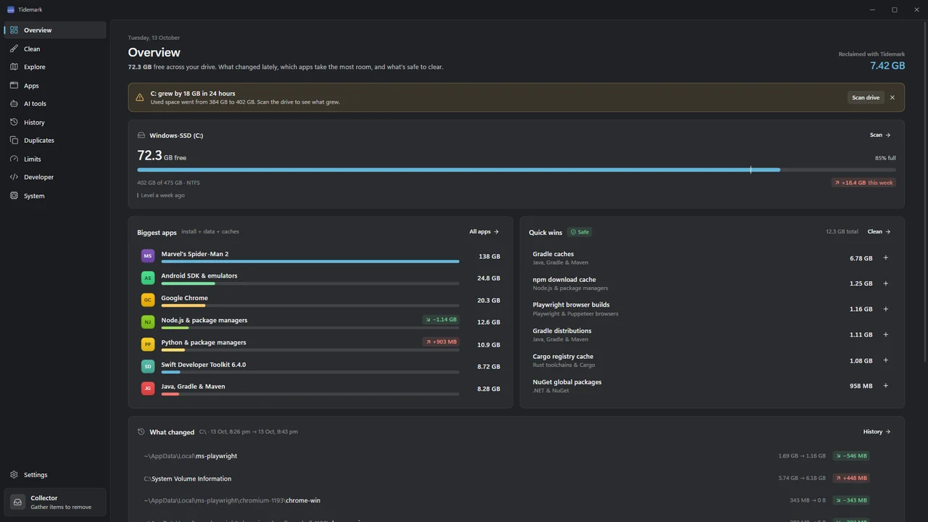928x522 pixels.
Task: Click the System Volume Information row
Action: point(516,478)
